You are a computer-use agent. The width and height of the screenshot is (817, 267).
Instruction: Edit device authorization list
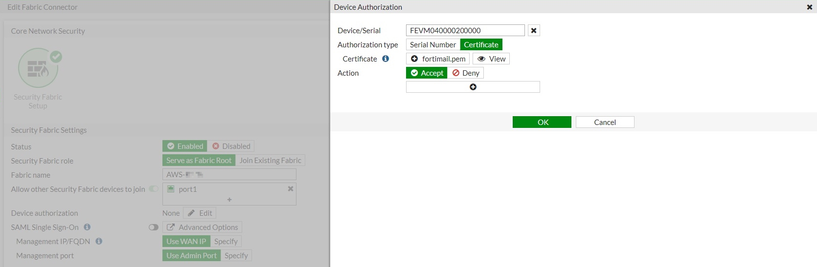200,213
